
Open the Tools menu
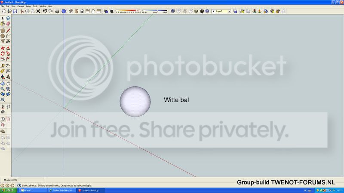[35, 6]
